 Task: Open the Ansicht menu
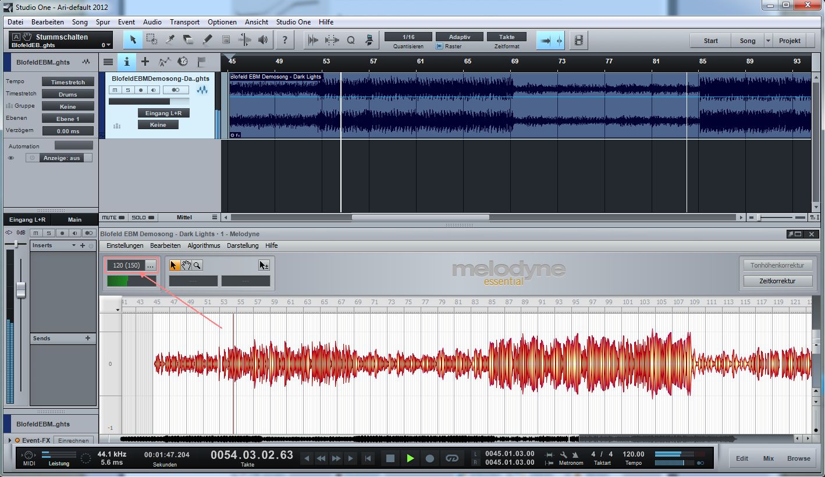pos(257,22)
